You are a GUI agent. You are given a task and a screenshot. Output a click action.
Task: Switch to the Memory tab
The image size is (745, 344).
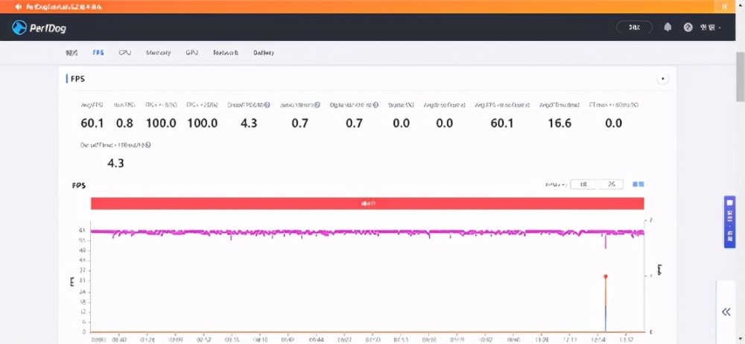click(x=158, y=53)
